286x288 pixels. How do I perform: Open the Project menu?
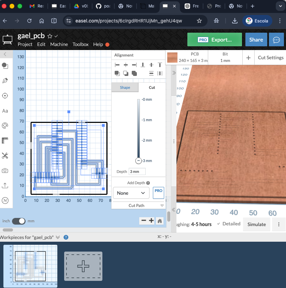[25, 45]
